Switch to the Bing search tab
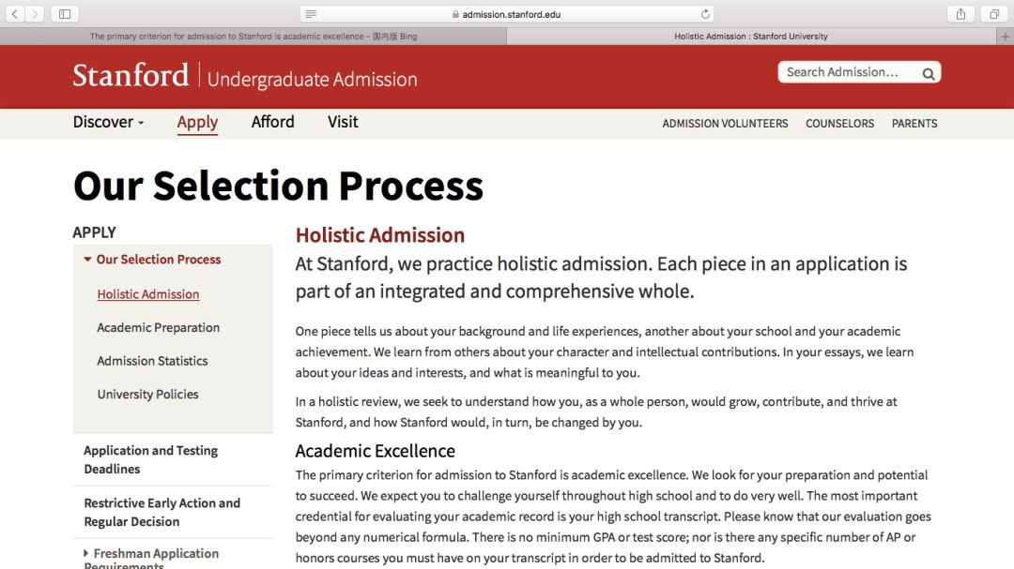 tap(253, 37)
